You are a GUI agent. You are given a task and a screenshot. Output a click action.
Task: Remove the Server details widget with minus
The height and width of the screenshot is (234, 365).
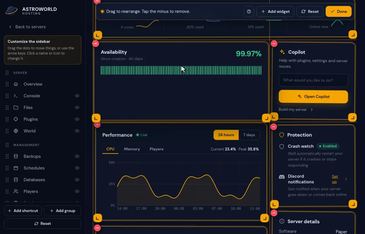pyautogui.click(x=274, y=213)
